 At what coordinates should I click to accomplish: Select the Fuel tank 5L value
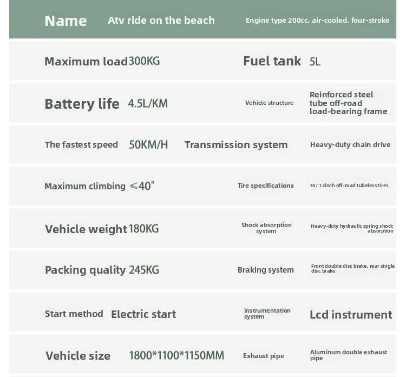315,61
